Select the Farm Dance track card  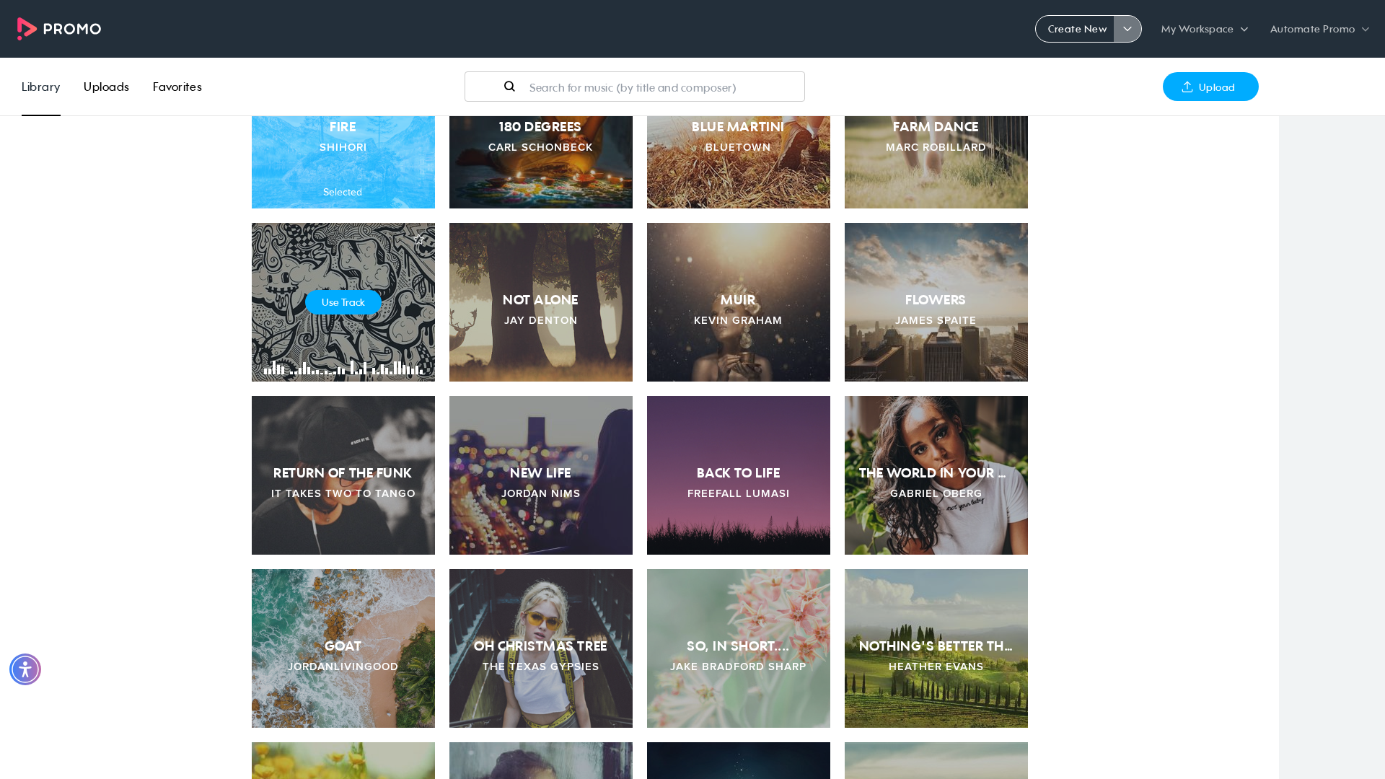(936, 162)
